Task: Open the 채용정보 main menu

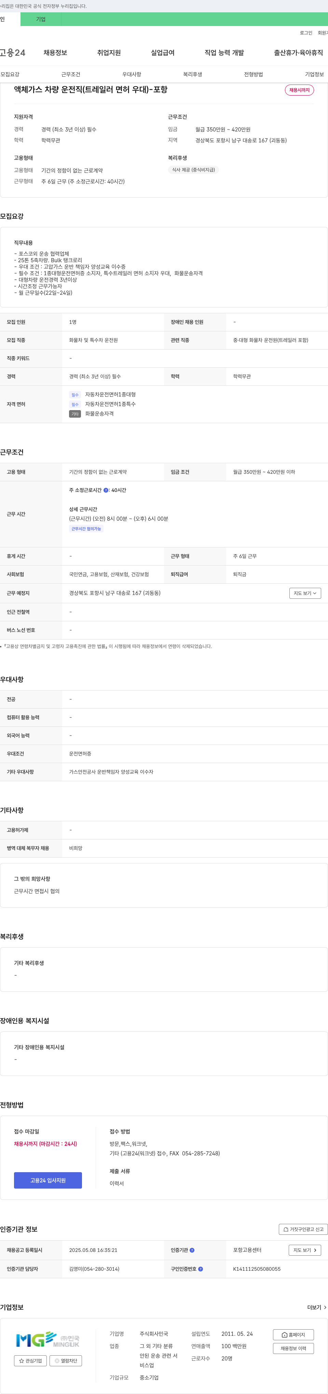Action: coord(55,52)
